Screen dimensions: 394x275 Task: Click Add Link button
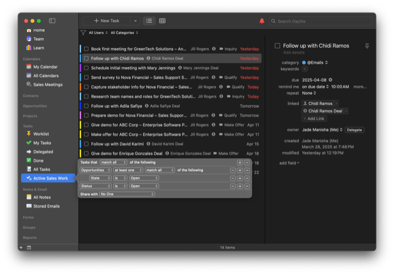tap(314, 119)
